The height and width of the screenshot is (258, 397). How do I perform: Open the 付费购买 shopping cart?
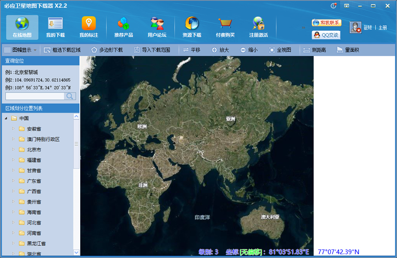click(x=225, y=27)
